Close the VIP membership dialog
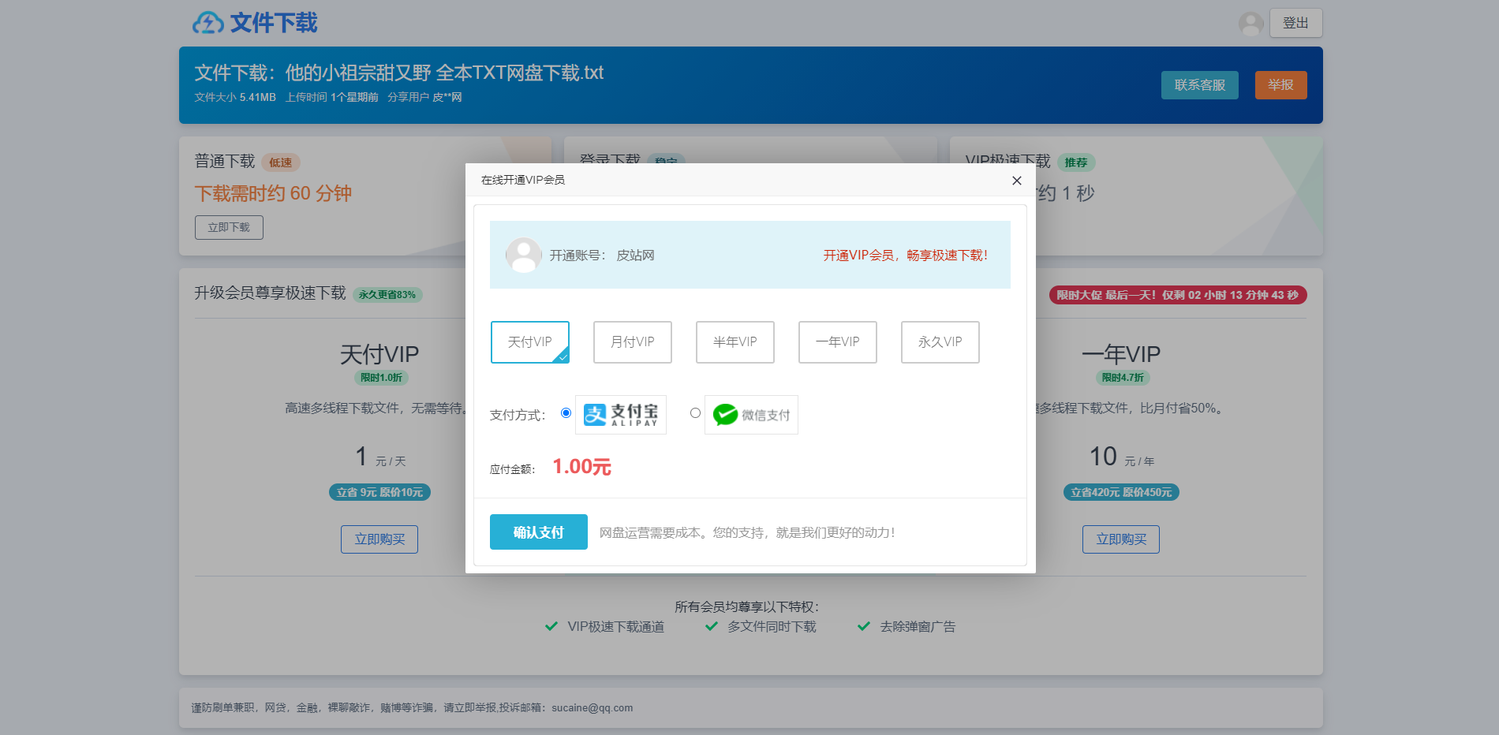Viewport: 1499px width, 735px height. click(x=1016, y=181)
